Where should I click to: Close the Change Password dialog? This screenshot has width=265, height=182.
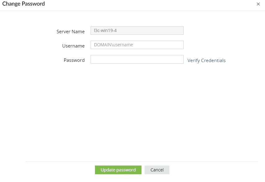tap(258, 4)
